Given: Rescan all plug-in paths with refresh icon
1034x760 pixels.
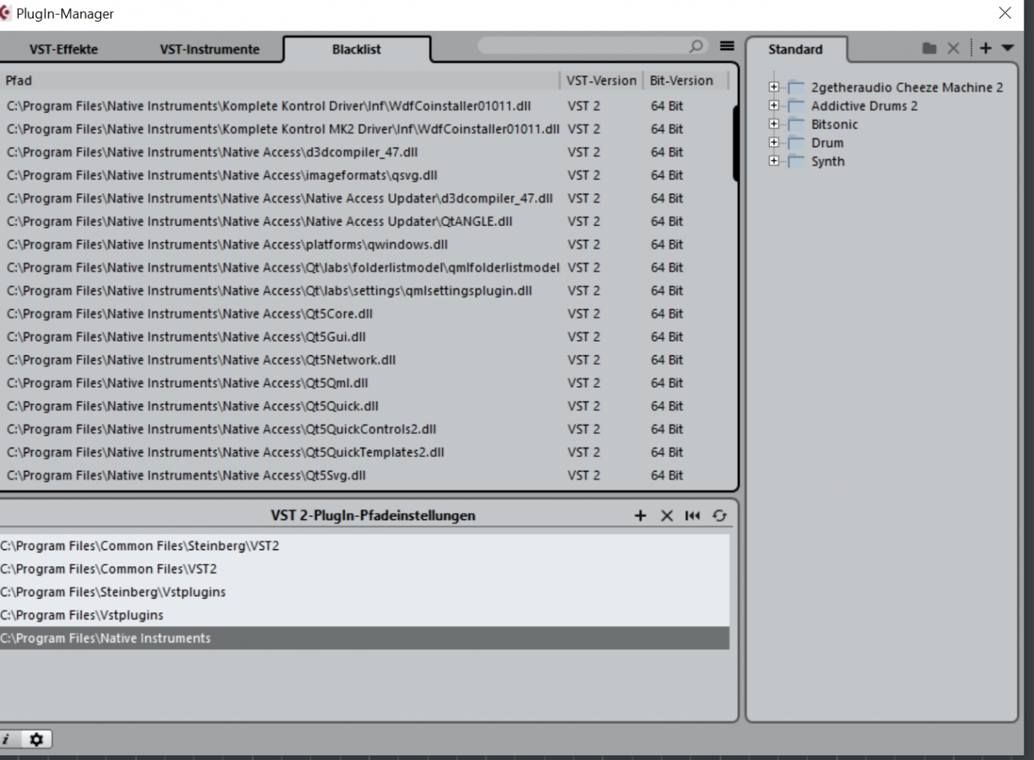Looking at the screenshot, I should (718, 515).
